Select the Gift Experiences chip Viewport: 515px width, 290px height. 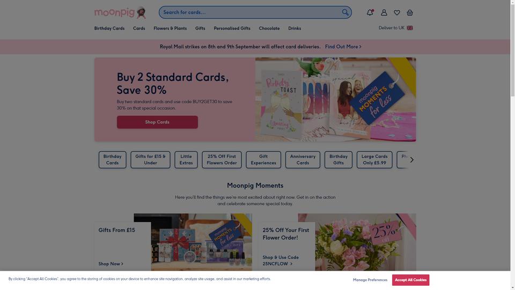pyautogui.click(x=263, y=160)
